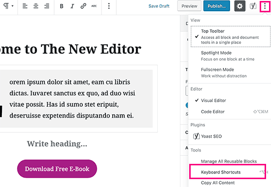
Task: Align text right
Action: (47, 6)
